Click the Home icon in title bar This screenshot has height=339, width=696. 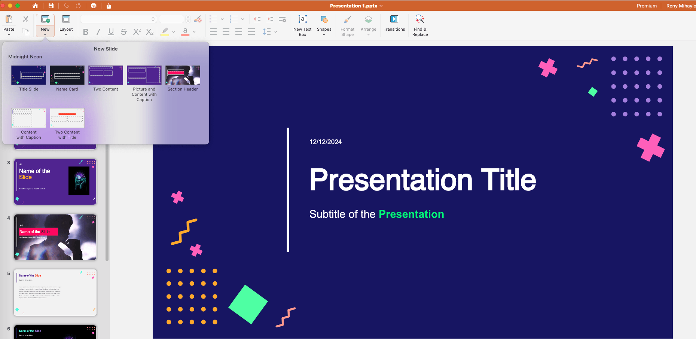[35, 6]
